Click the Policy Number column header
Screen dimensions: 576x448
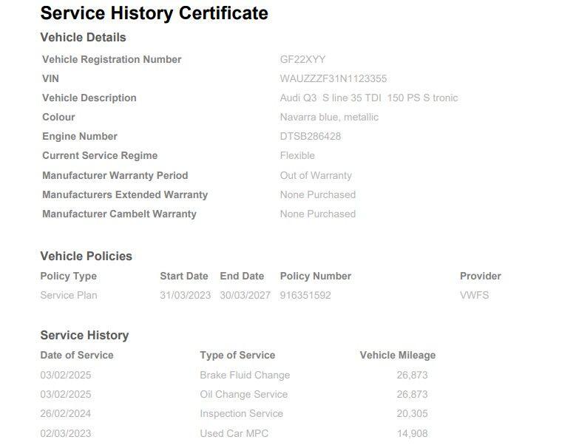click(x=315, y=276)
